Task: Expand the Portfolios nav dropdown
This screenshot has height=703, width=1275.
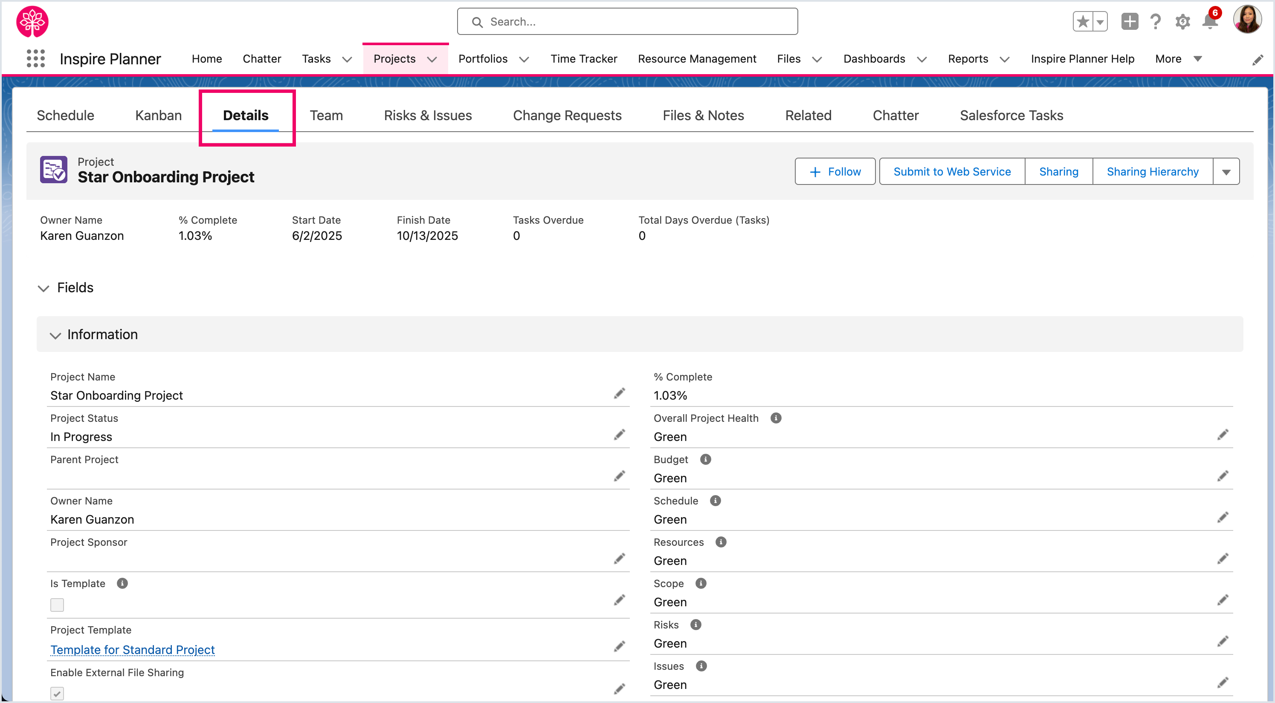Action: [524, 59]
